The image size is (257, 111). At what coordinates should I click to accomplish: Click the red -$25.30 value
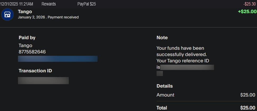coord(250,4)
